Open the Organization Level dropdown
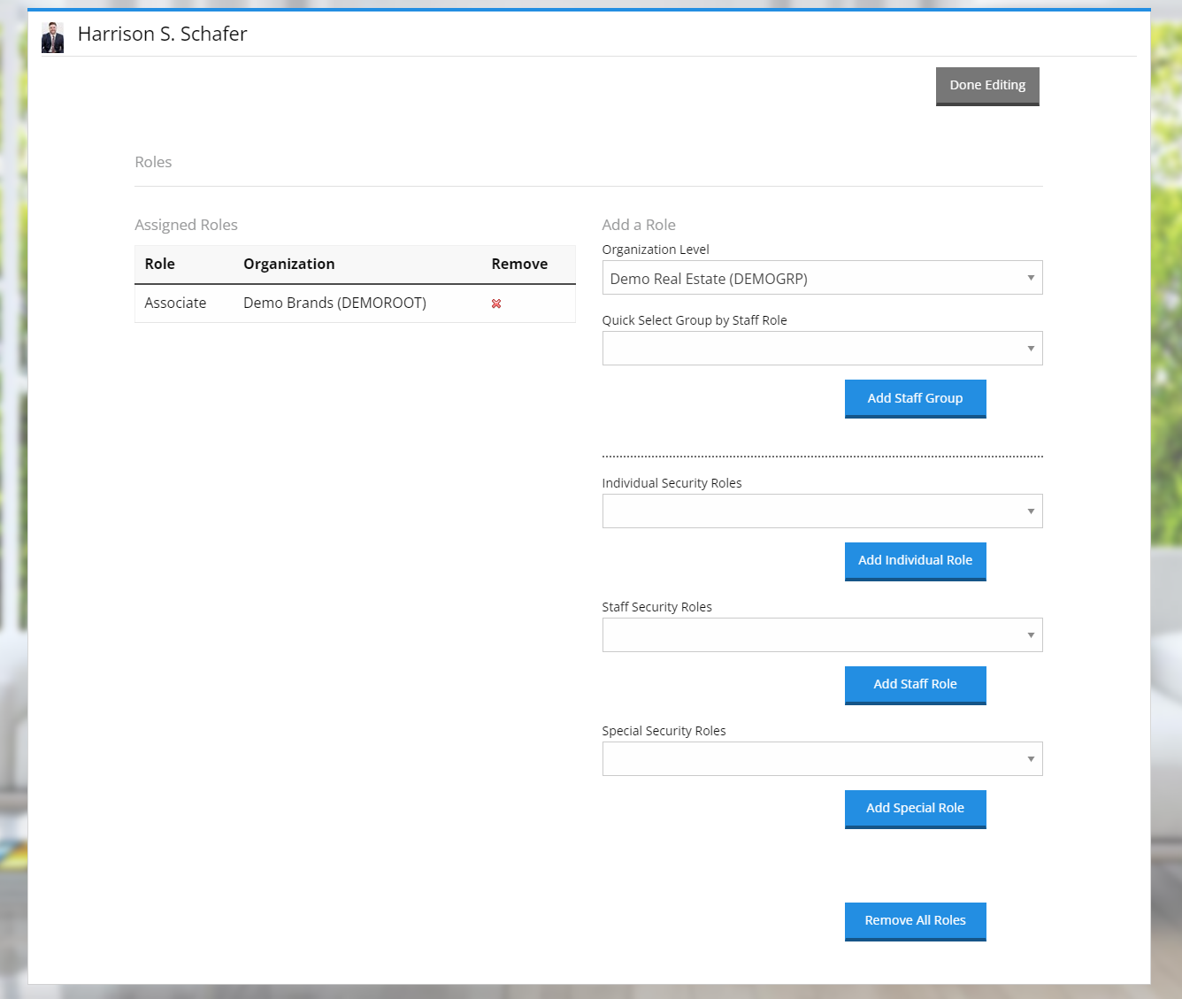This screenshot has height=999, width=1182. point(821,278)
